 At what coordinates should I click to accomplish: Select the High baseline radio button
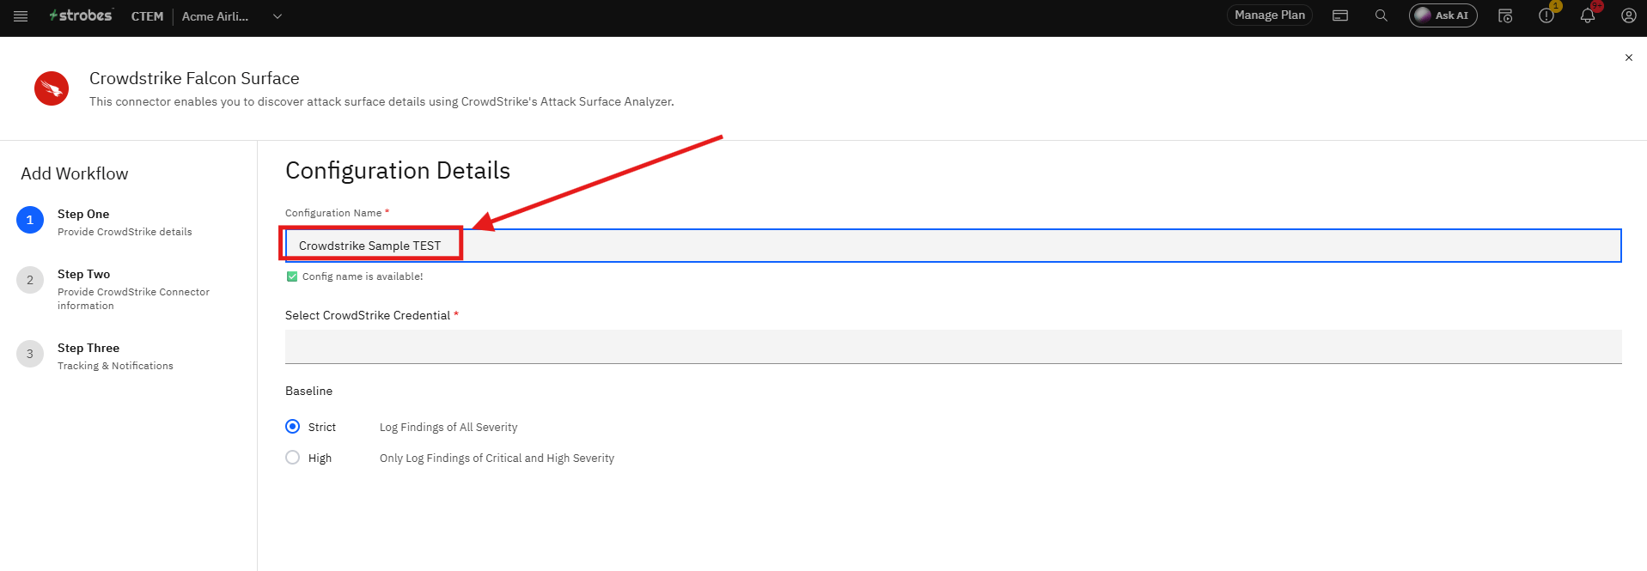point(293,458)
